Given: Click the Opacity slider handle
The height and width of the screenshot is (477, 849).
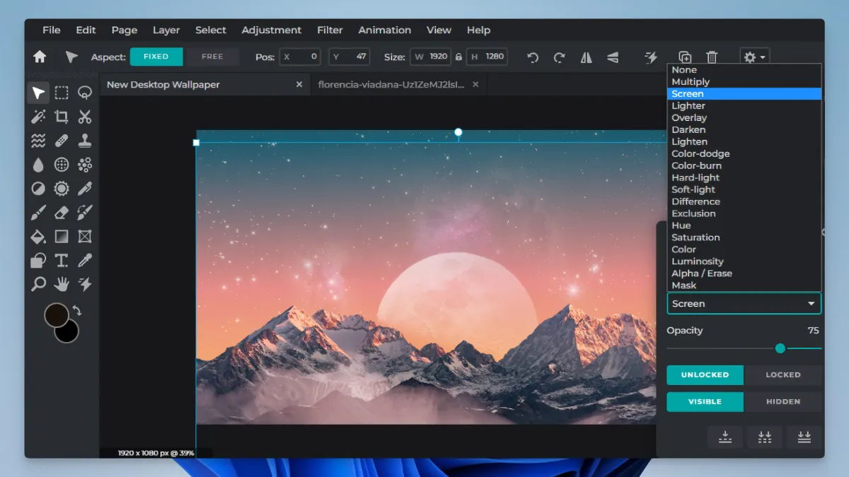Looking at the screenshot, I should pyautogui.click(x=780, y=348).
